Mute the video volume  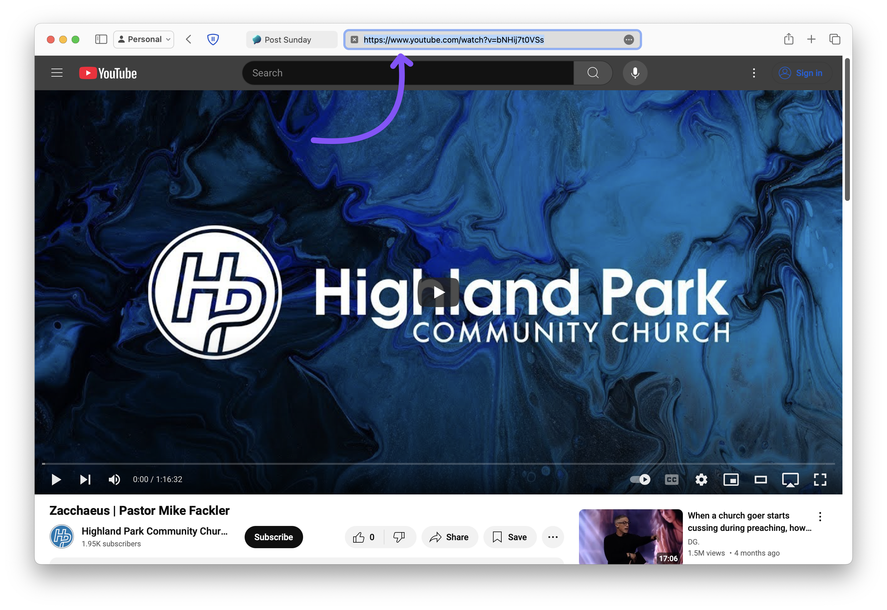pyautogui.click(x=114, y=480)
